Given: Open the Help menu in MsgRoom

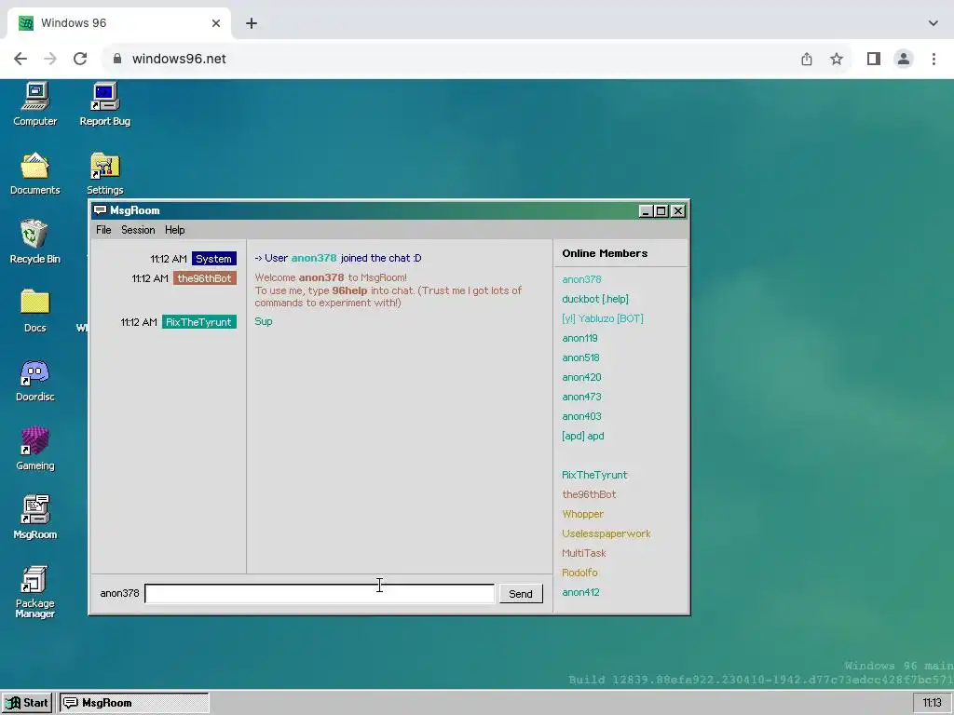Looking at the screenshot, I should click(x=174, y=230).
